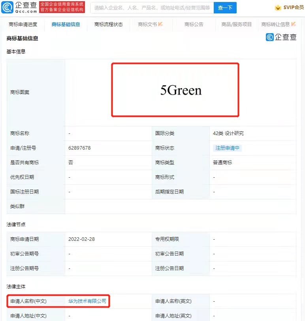Open the 商标转让信息 tab

[275, 24]
